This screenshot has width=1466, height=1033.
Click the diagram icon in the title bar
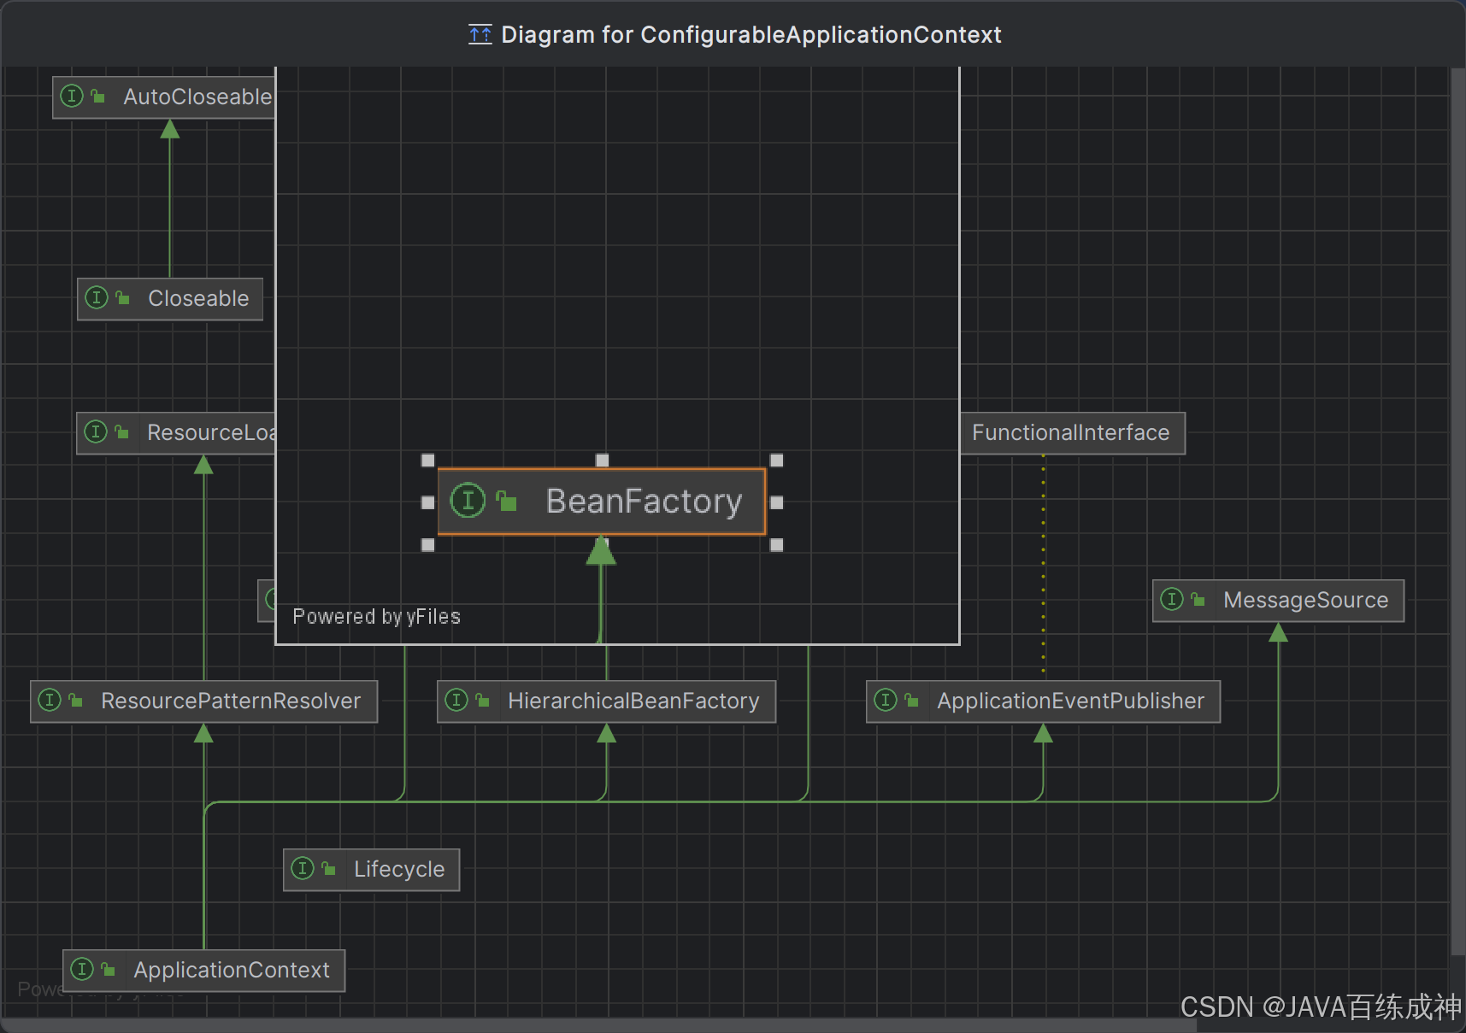point(480,35)
